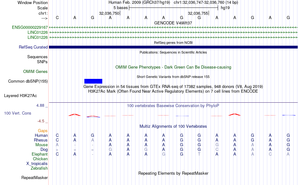
Task: Click the T base in the Elephant row
Action: click(x=199, y=154)
